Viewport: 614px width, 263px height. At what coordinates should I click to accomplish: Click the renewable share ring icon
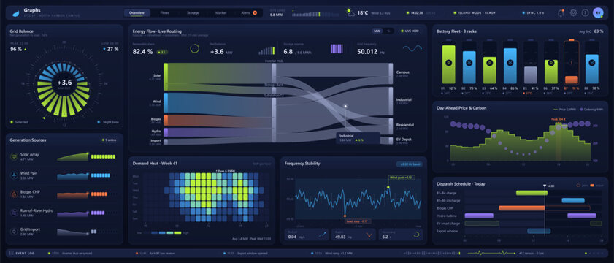[195, 49]
